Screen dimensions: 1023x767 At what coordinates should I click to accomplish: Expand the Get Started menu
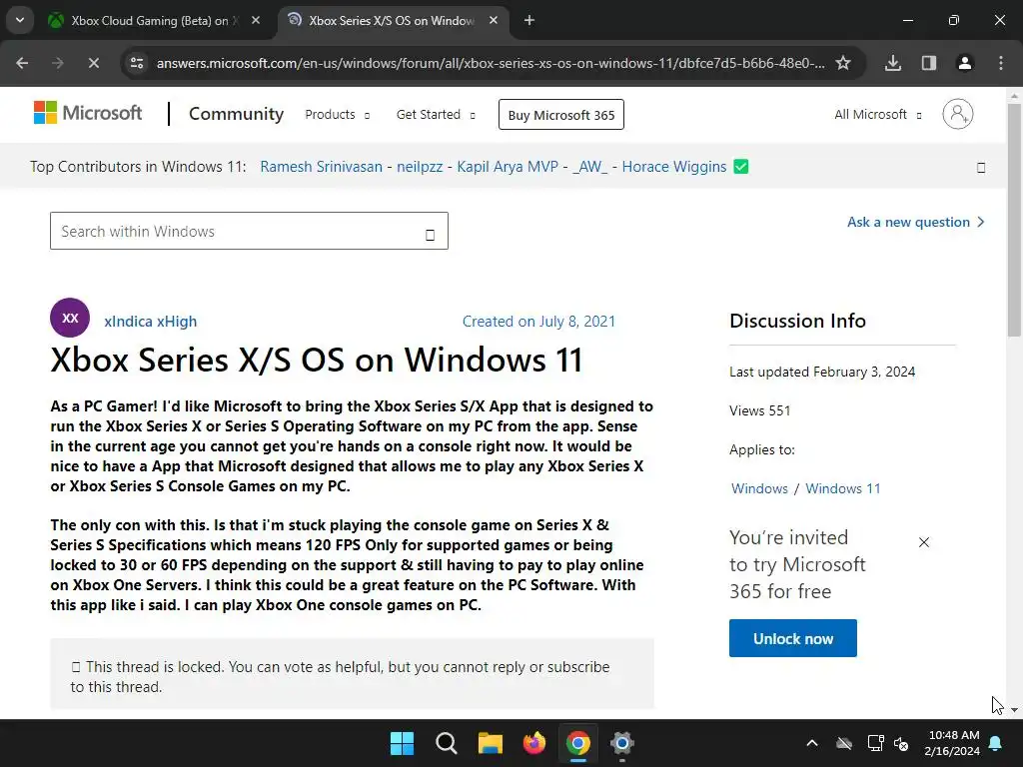(x=436, y=114)
